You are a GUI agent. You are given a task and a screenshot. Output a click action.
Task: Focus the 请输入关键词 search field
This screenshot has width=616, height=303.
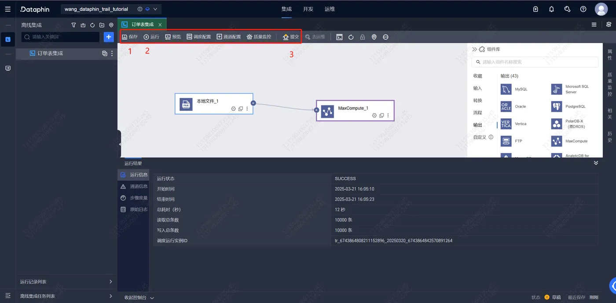click(x=61, y=37)
